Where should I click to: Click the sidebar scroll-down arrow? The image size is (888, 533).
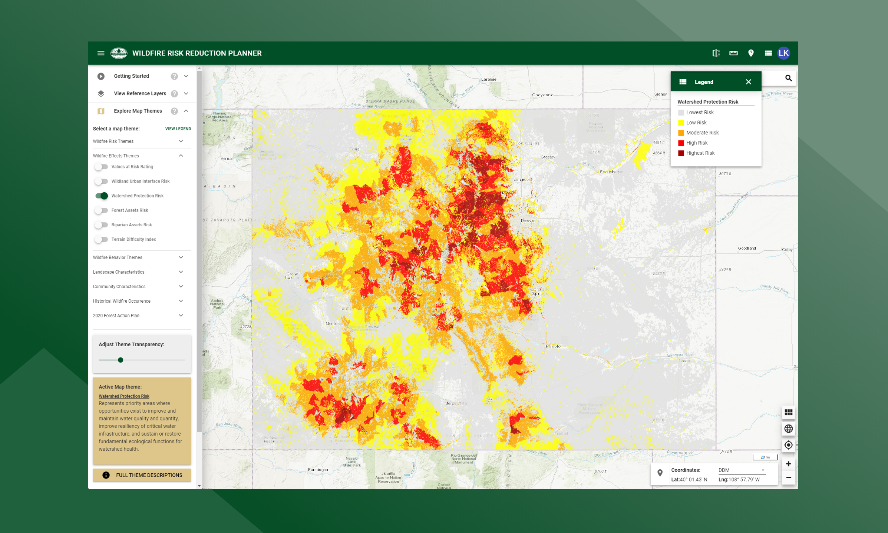click(x=199, y=486)
